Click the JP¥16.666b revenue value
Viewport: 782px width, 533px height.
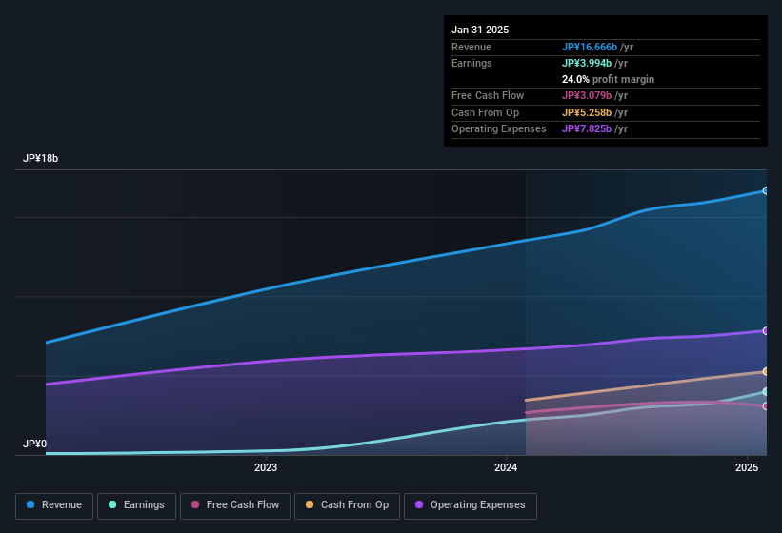click(x=590, y=47)
